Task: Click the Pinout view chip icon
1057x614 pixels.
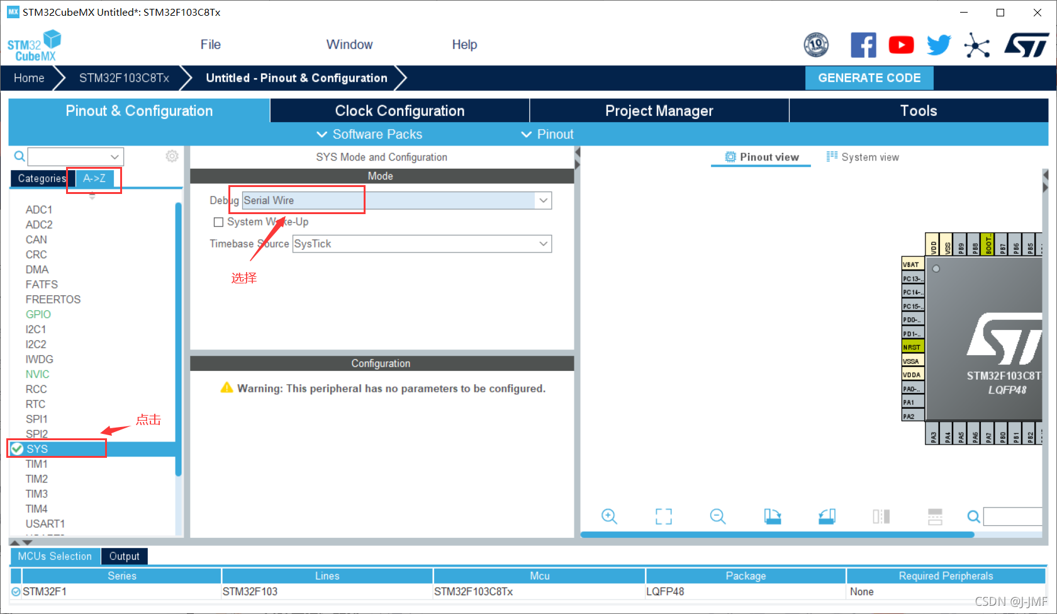Action: [x=730, y=157]
